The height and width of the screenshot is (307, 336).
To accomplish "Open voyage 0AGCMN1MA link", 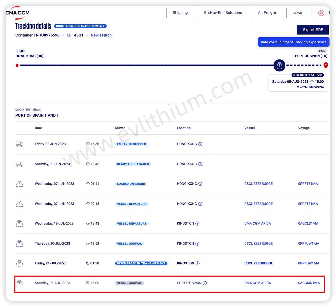I will coord(309,283).
